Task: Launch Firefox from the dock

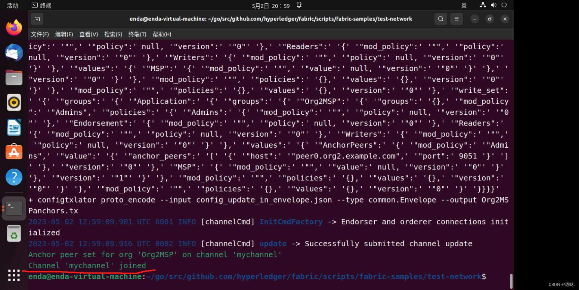Action: [x=14, y=28]
